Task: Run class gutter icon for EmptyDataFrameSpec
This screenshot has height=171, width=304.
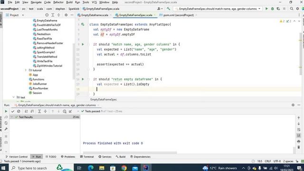Action: [x=83, y=24]
